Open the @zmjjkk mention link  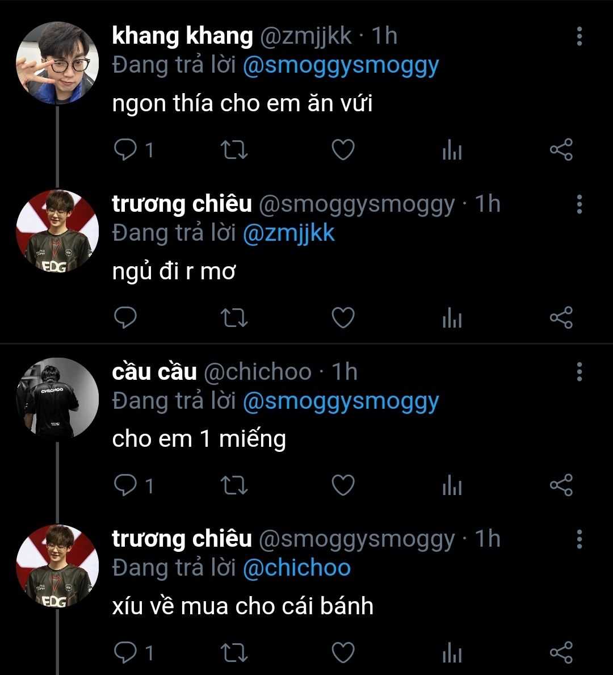[289, 233]
